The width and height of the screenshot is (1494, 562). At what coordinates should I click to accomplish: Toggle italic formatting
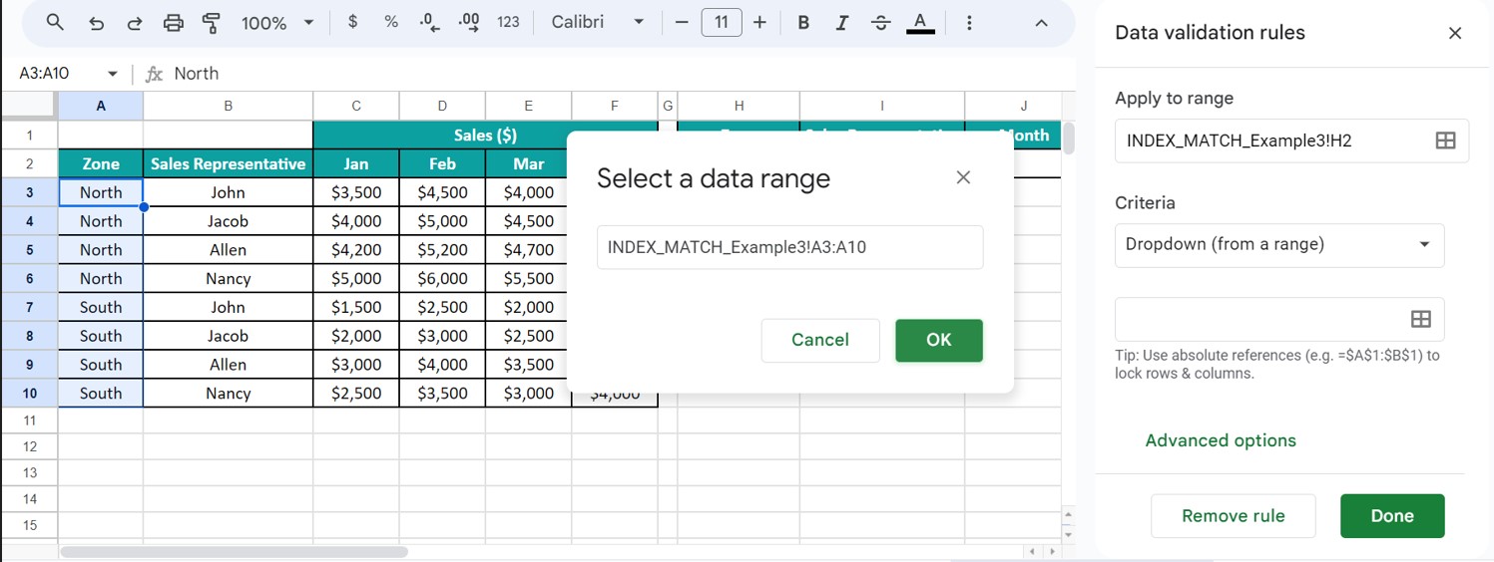coord(842,22)
